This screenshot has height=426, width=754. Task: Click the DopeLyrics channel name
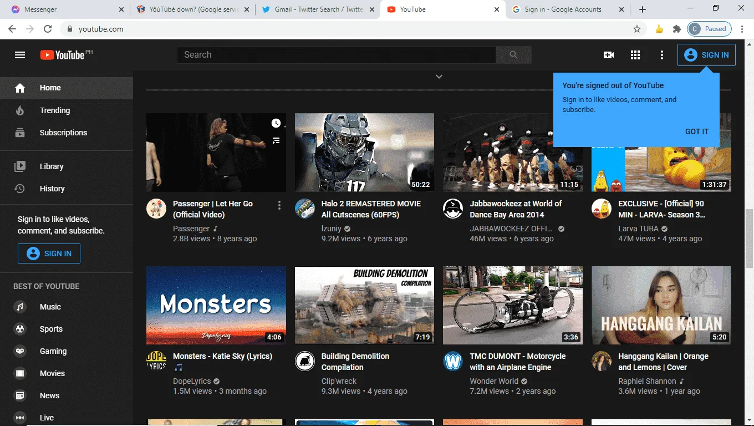[x=192, y=381]
